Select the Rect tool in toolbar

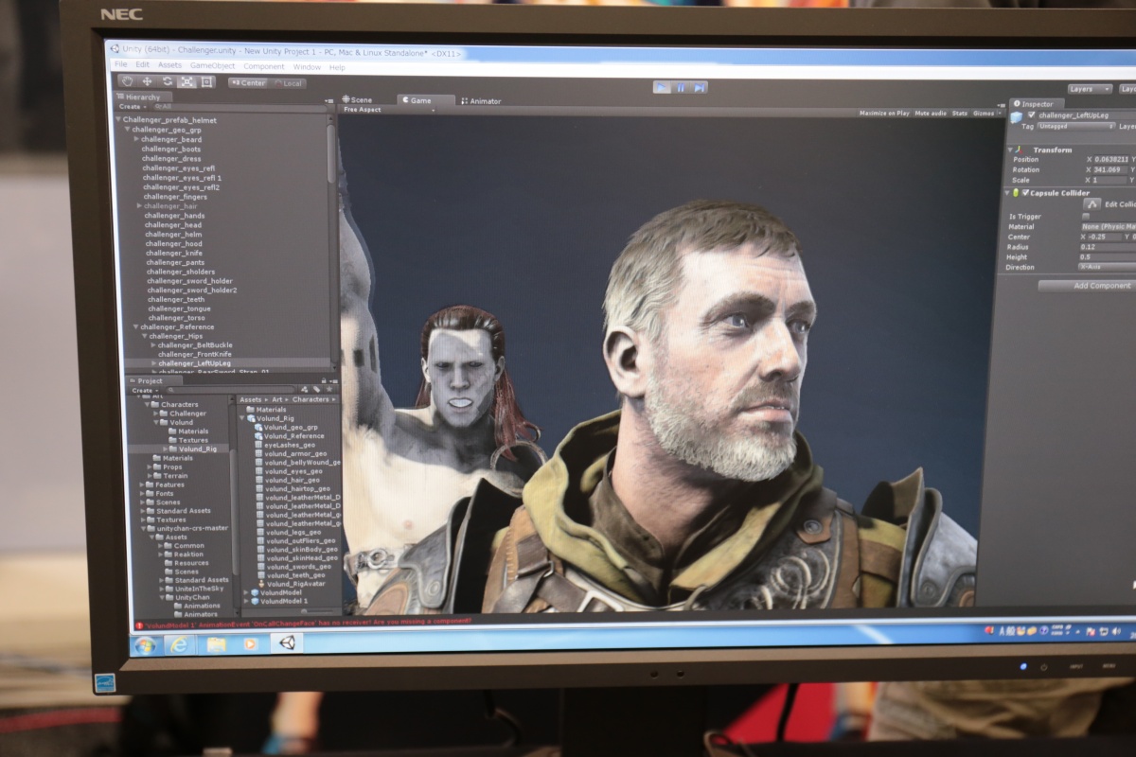[x=206, y=82]
